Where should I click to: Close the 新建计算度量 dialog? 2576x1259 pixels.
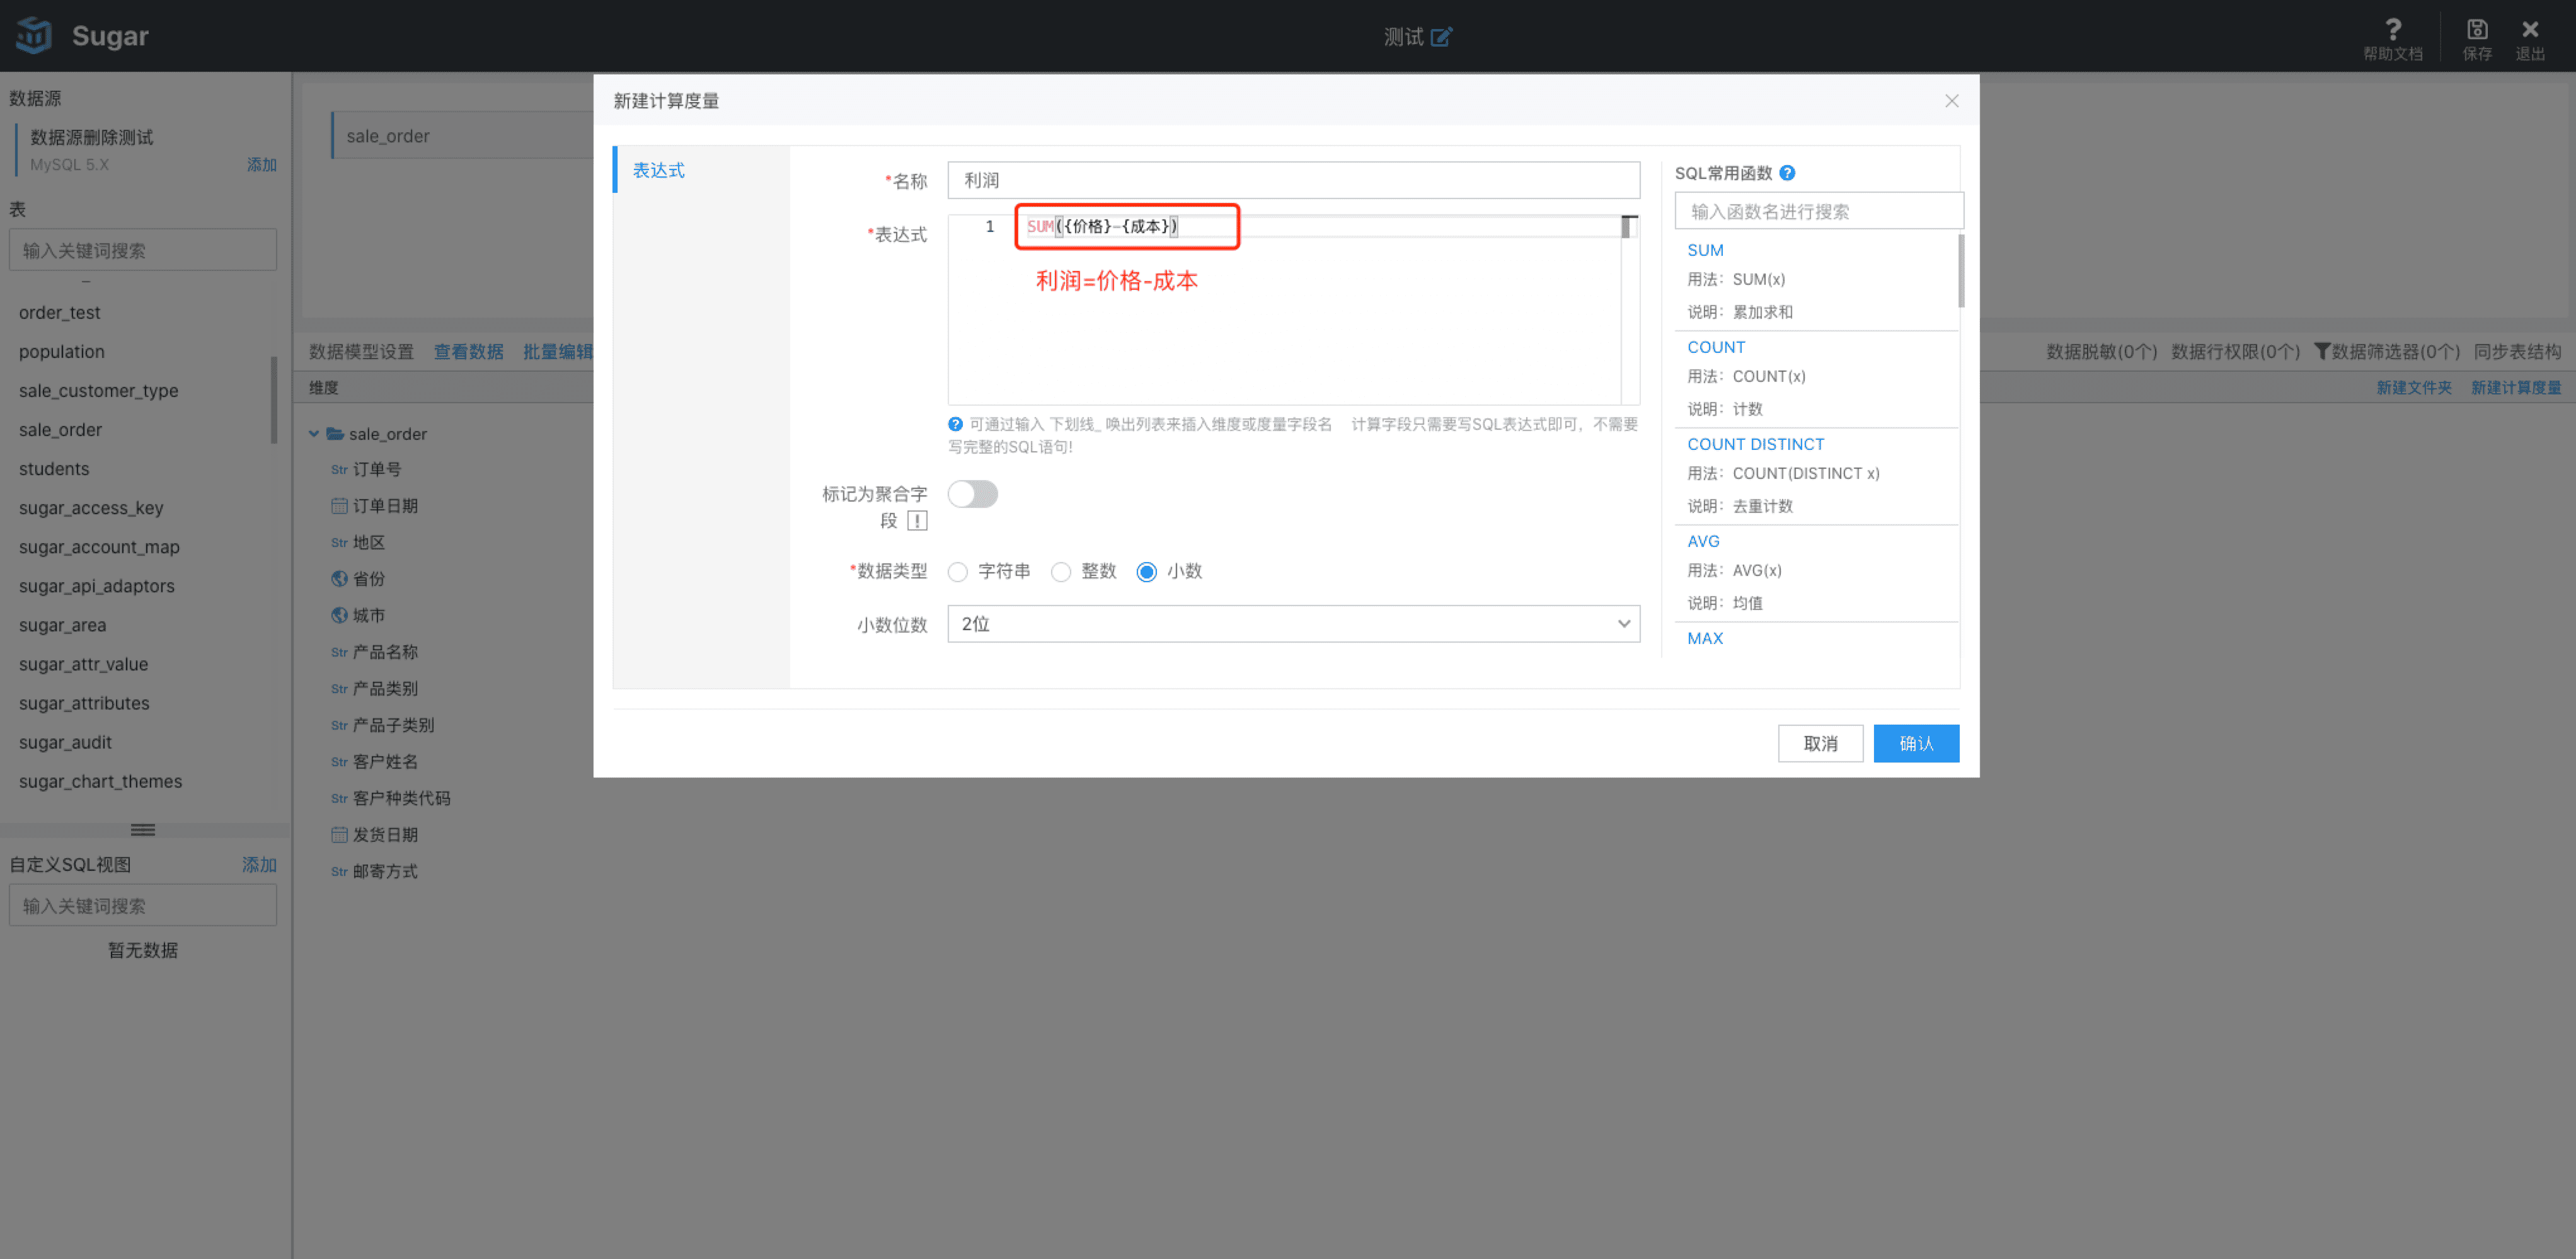pos(1951,101)
